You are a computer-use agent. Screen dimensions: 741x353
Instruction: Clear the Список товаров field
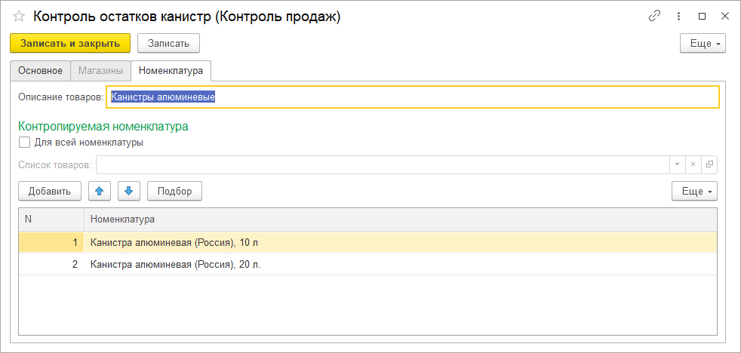[693, 164]
